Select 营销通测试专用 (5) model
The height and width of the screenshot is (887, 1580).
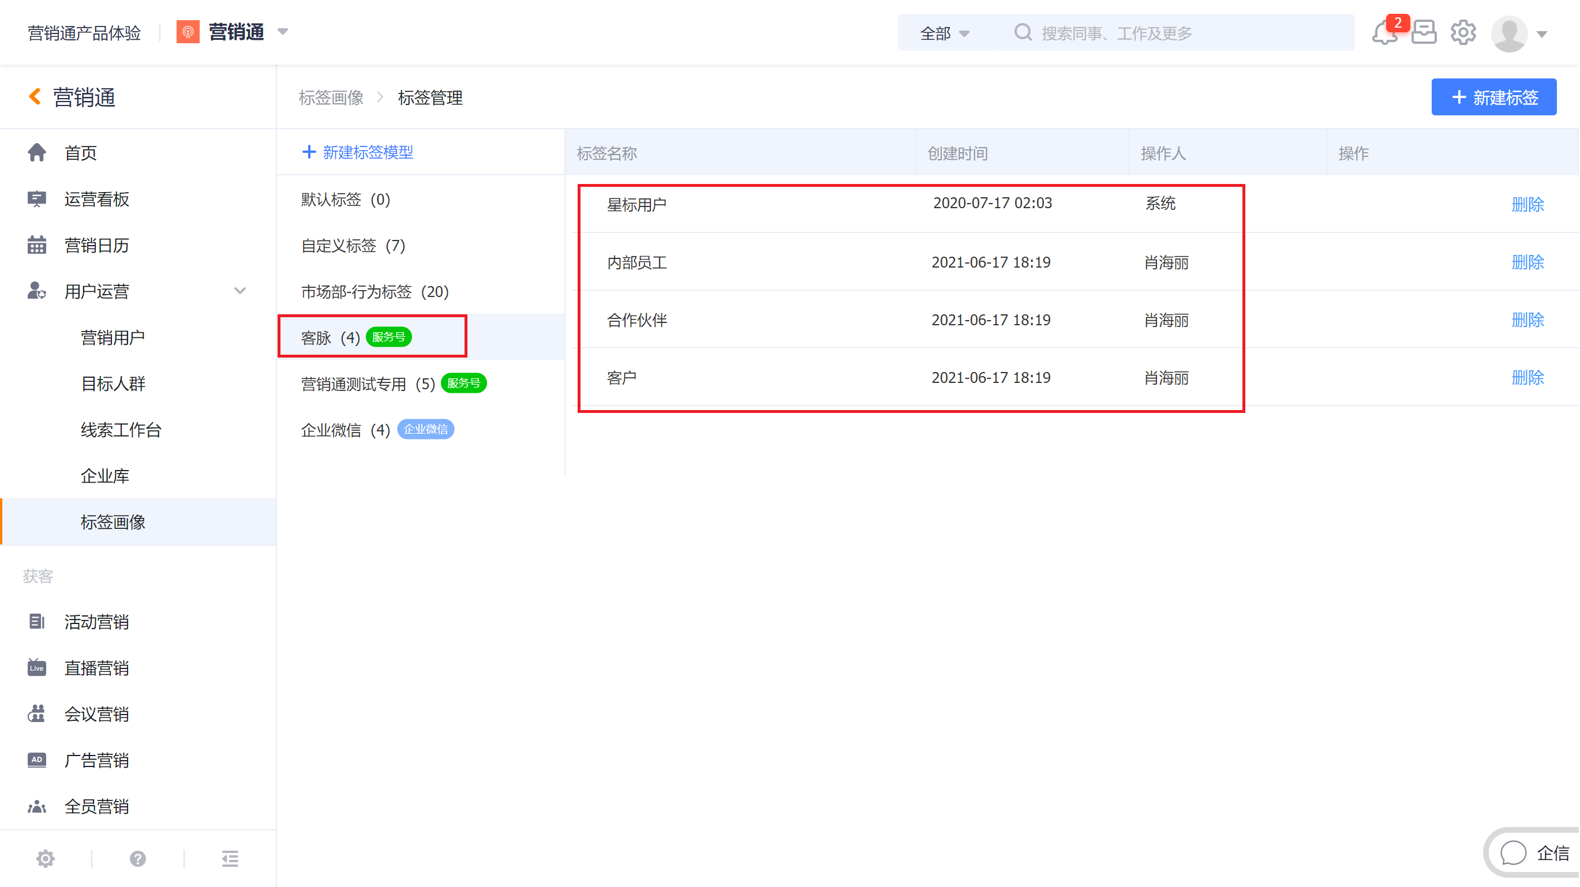pos(421,384)
